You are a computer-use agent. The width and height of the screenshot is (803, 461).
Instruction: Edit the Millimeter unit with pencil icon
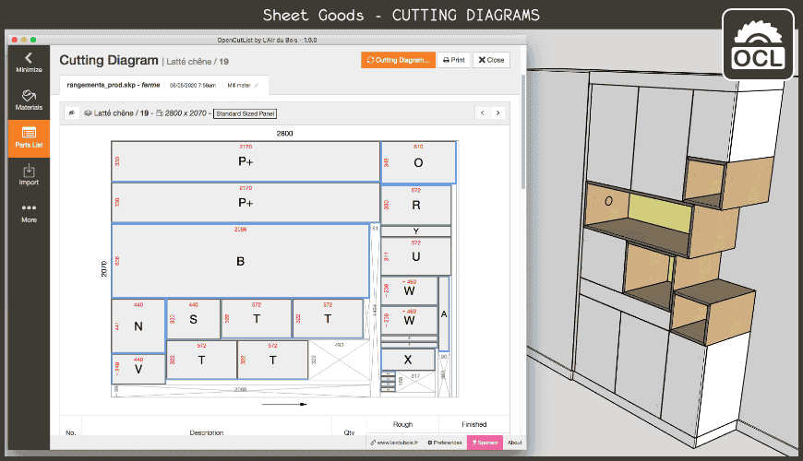click(256, 86)
